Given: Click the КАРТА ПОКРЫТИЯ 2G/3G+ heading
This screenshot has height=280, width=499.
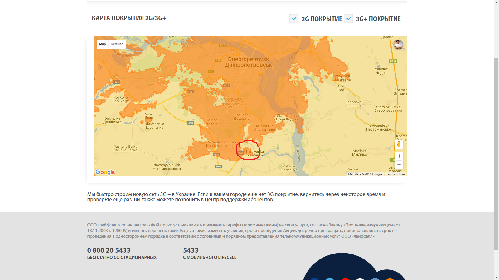Looking at the screenshot, I should (129, 18).
